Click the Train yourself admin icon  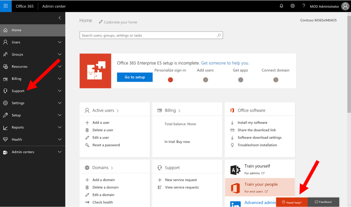pos(235,170)
